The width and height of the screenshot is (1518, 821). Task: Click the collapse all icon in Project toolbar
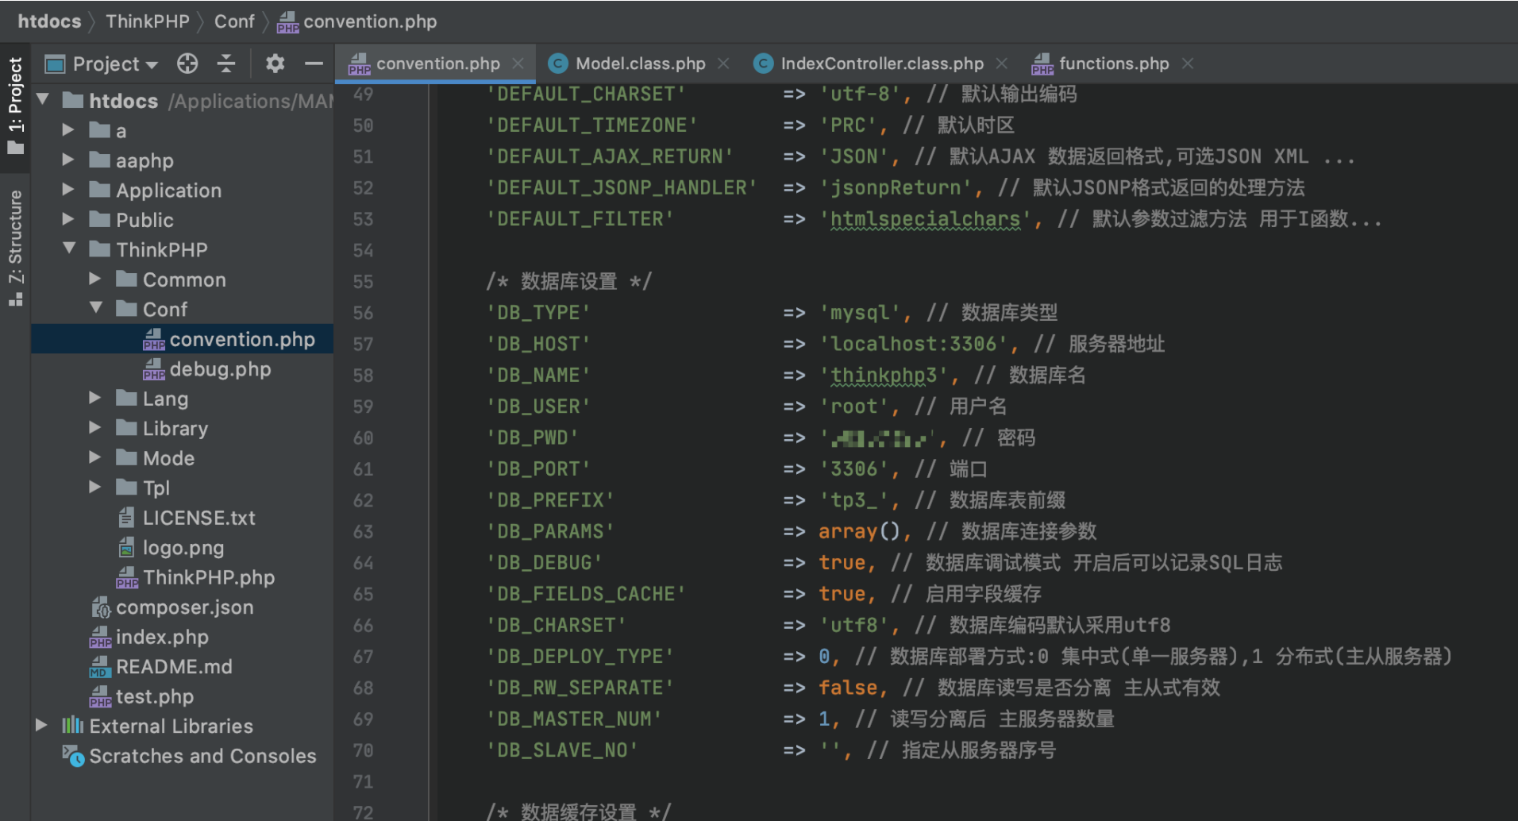226,64
